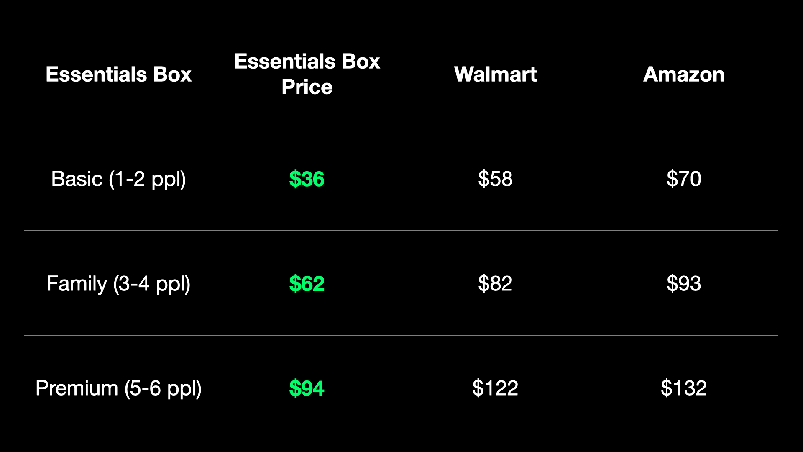Click the divider between Basic and Family rows
Screen dimensions: 803x452
coord(401,231)
